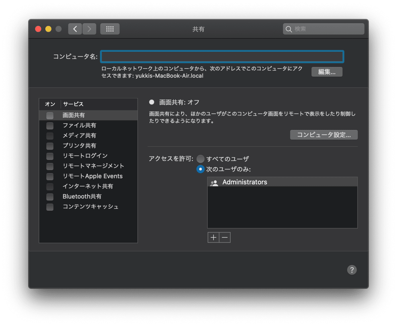This screenshot has height=326, width=397.
Task: Click the Administrators group icon
Action: [x=214, y=183]
